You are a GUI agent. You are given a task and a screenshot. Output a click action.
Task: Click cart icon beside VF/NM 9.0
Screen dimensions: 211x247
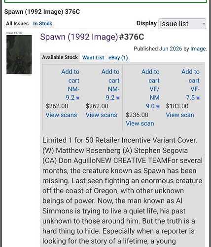point(158,106)
